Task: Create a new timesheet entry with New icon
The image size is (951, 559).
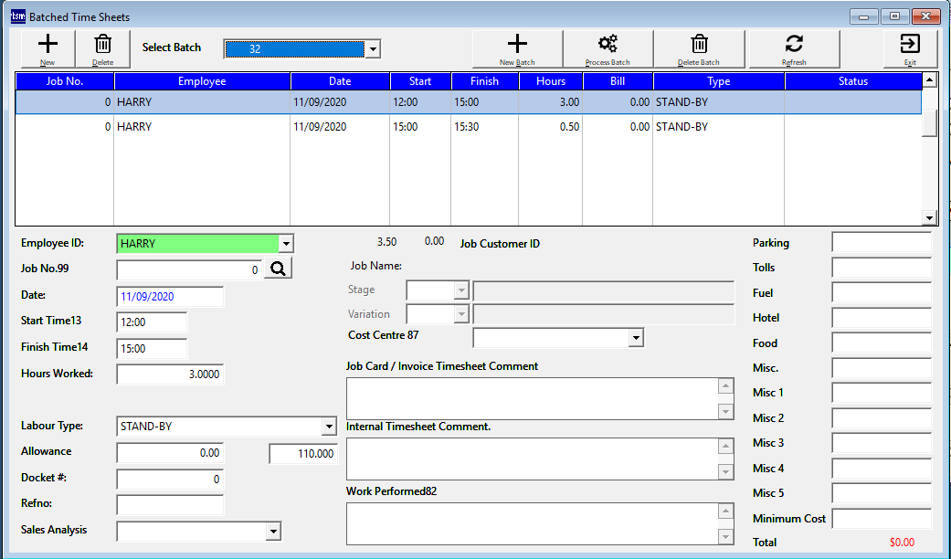Action: pyautogui.click(x=47, y=47)
